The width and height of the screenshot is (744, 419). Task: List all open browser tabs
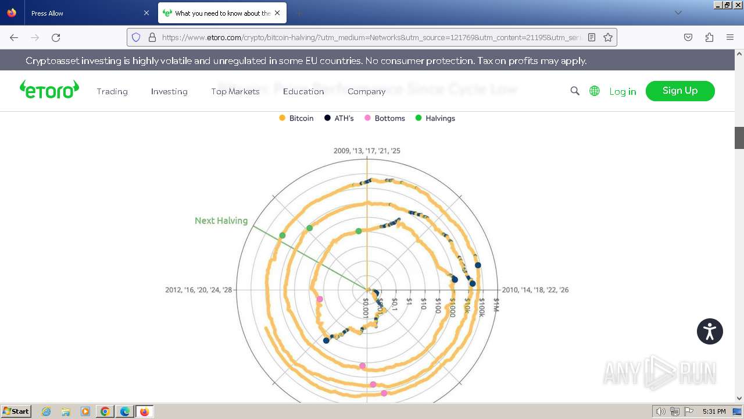[678, 13]
